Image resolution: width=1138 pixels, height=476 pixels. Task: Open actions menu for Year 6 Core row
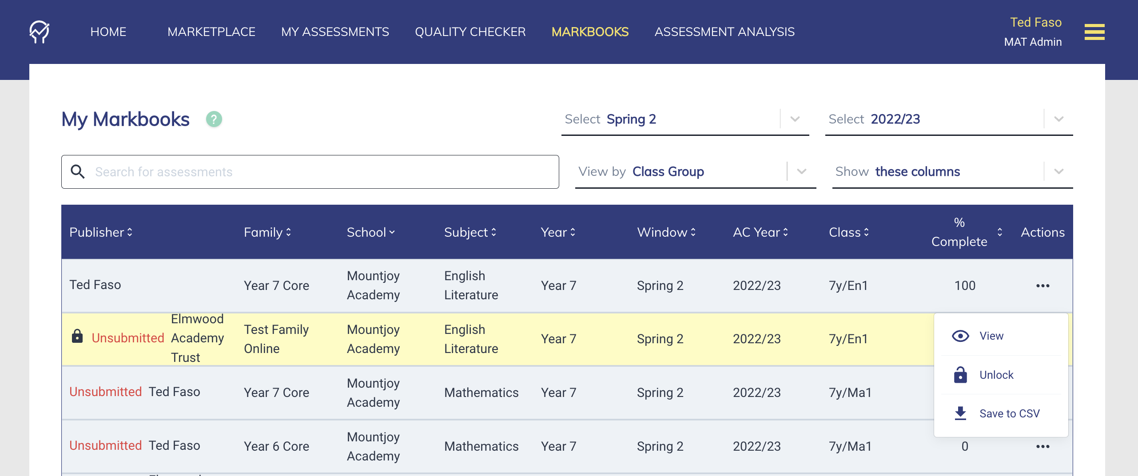[1043, 446]
